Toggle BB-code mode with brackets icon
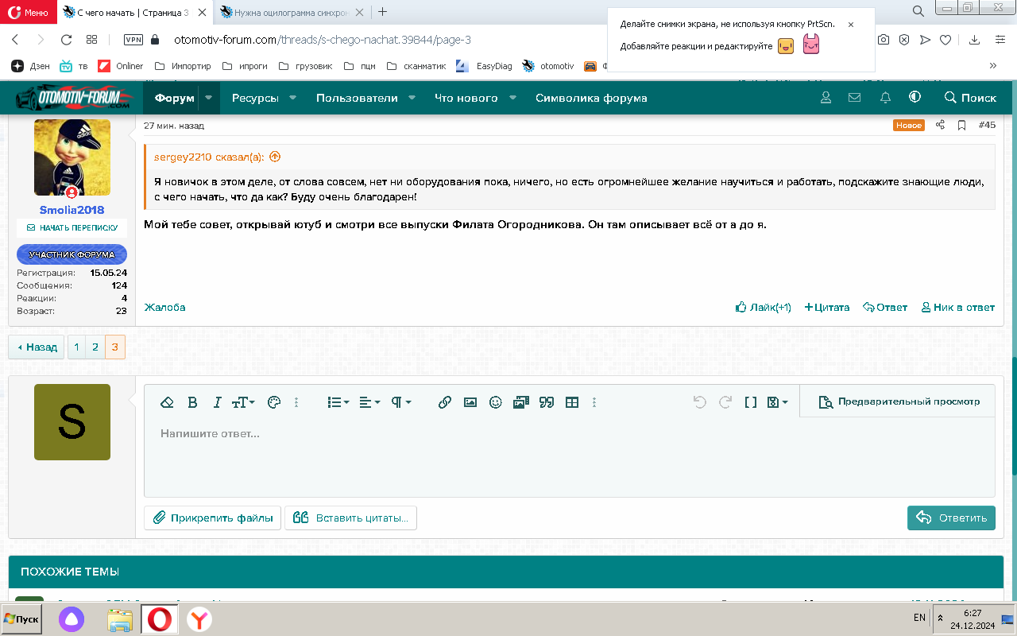Image resolution: width=1017 pixels, height=636 pixels. tap(750, 403)
